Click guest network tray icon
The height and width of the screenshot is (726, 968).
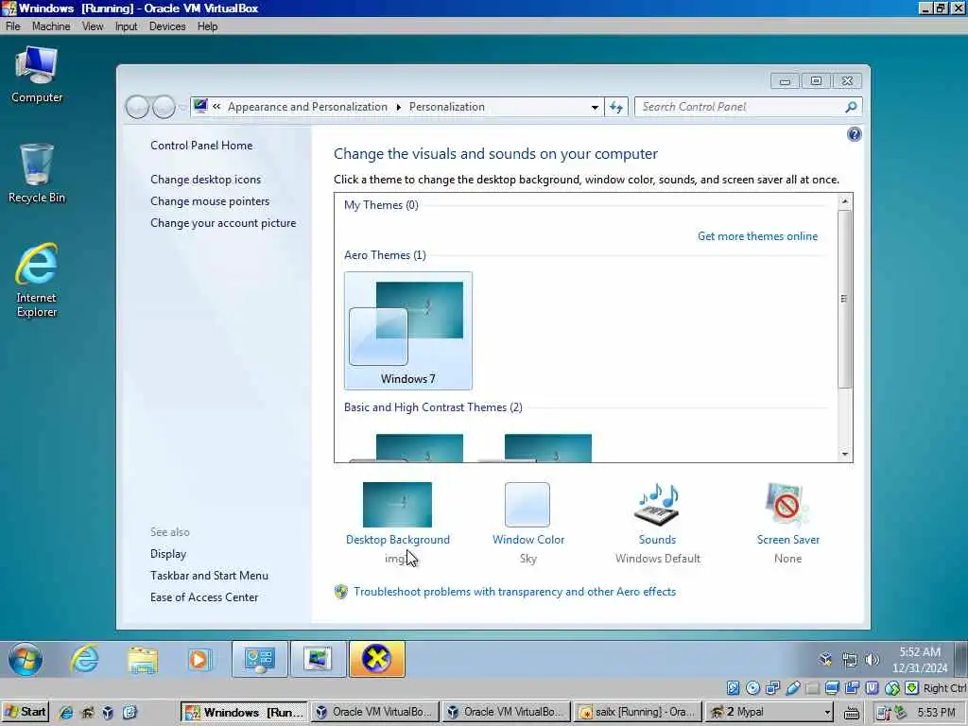click(x=850, y=660)
